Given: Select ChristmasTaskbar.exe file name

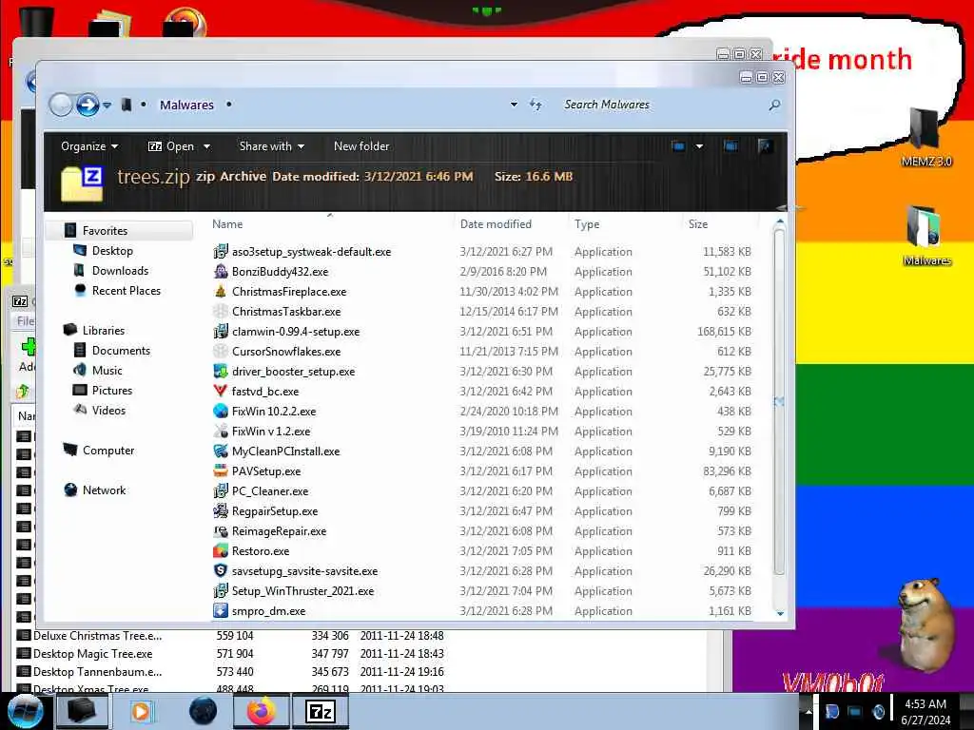Looking at the screenshot, I should click(x=286, y=312).
